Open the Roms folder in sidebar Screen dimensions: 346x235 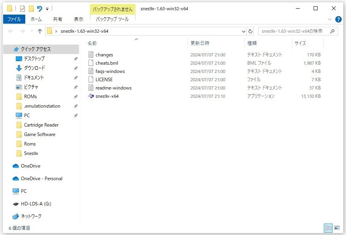tap(30, 144)
